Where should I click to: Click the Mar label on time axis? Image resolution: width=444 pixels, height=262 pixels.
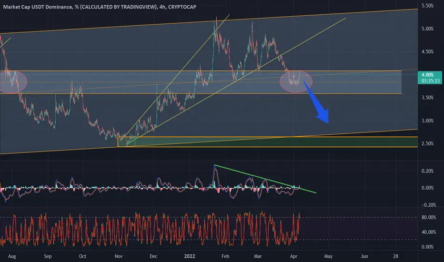click(x=257, y=256)
